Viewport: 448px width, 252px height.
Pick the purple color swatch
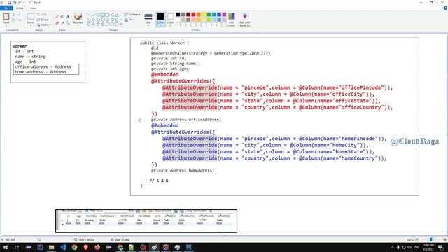pos(224,14)
